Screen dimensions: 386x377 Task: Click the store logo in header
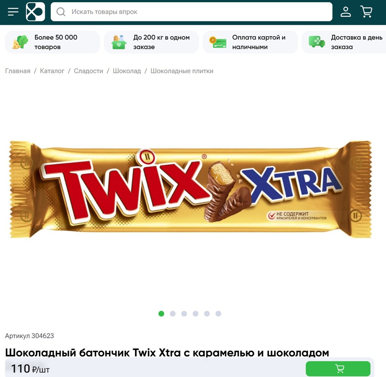(x=35, y=12)
